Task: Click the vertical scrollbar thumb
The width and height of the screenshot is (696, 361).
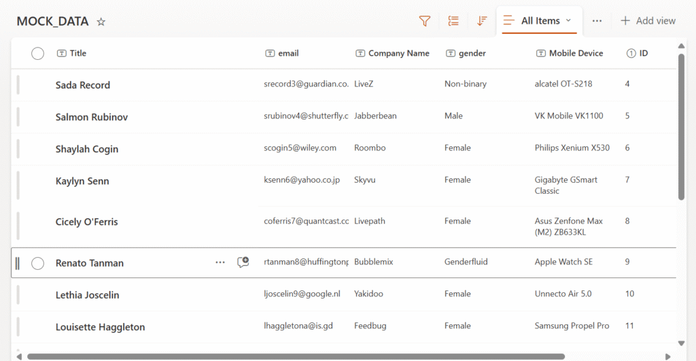Action: [681, 127]
